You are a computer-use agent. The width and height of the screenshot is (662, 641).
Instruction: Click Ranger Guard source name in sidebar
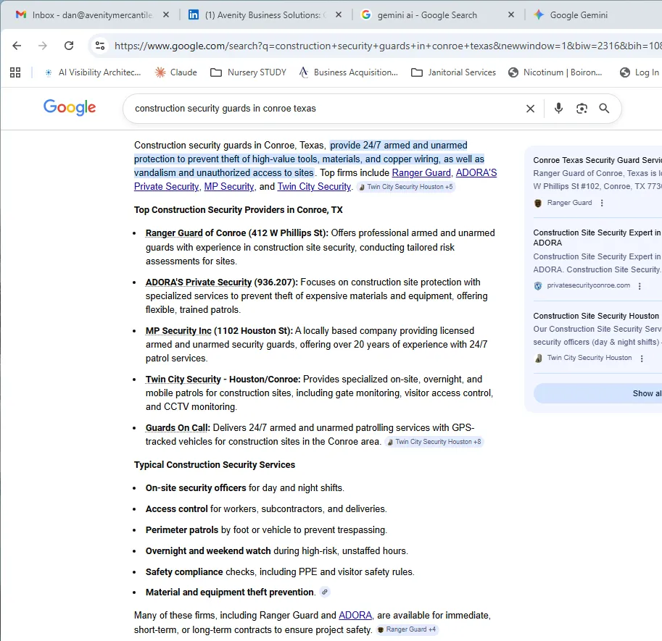569,203
